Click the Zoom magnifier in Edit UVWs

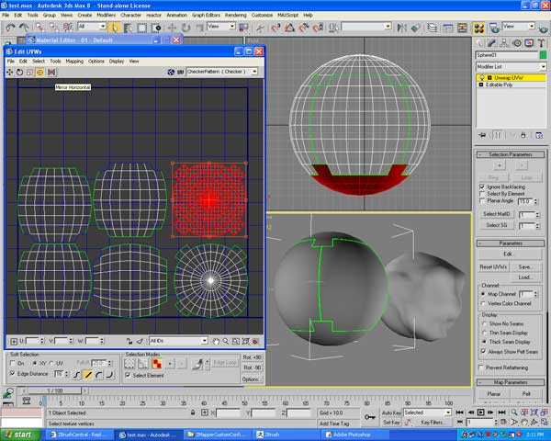click(x=225, y=341)
